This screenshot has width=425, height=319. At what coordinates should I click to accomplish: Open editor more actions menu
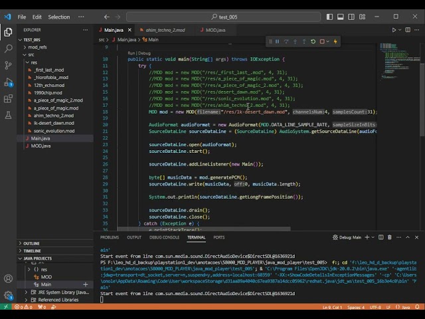click(x=417, y=30)
